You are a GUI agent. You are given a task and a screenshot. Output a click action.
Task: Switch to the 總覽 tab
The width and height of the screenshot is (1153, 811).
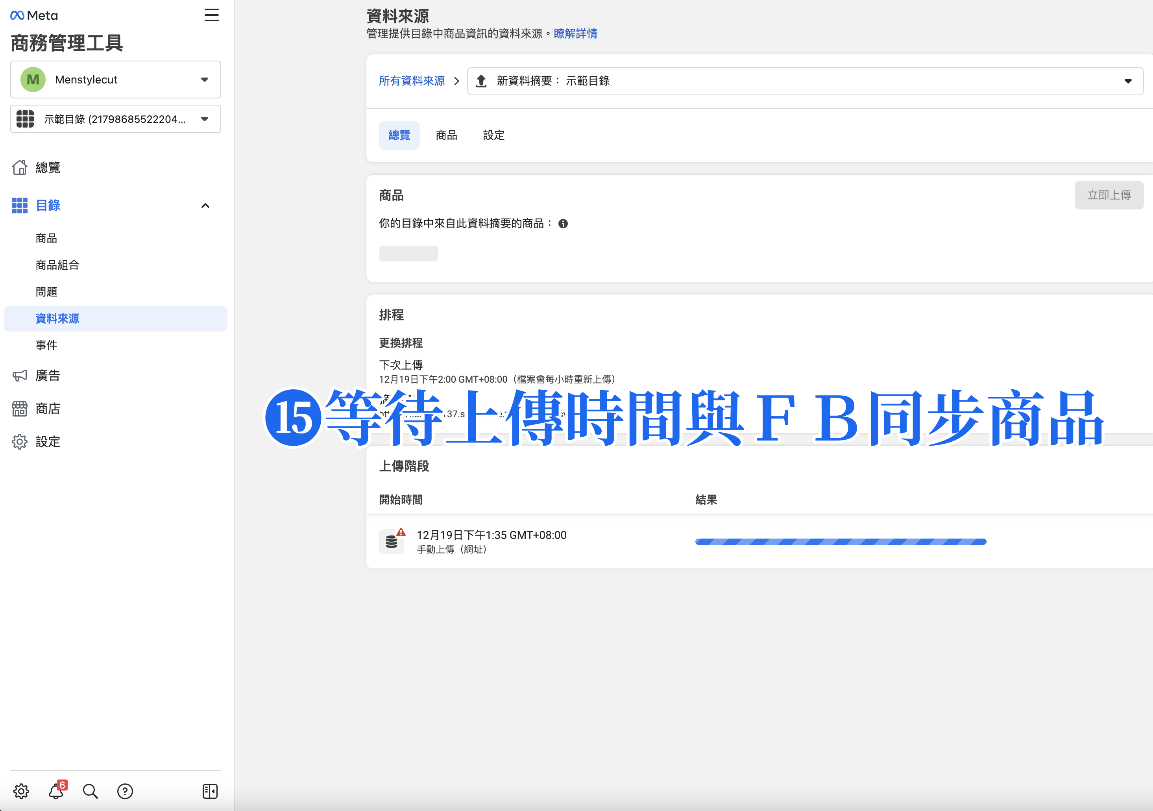tap(399, 135)
